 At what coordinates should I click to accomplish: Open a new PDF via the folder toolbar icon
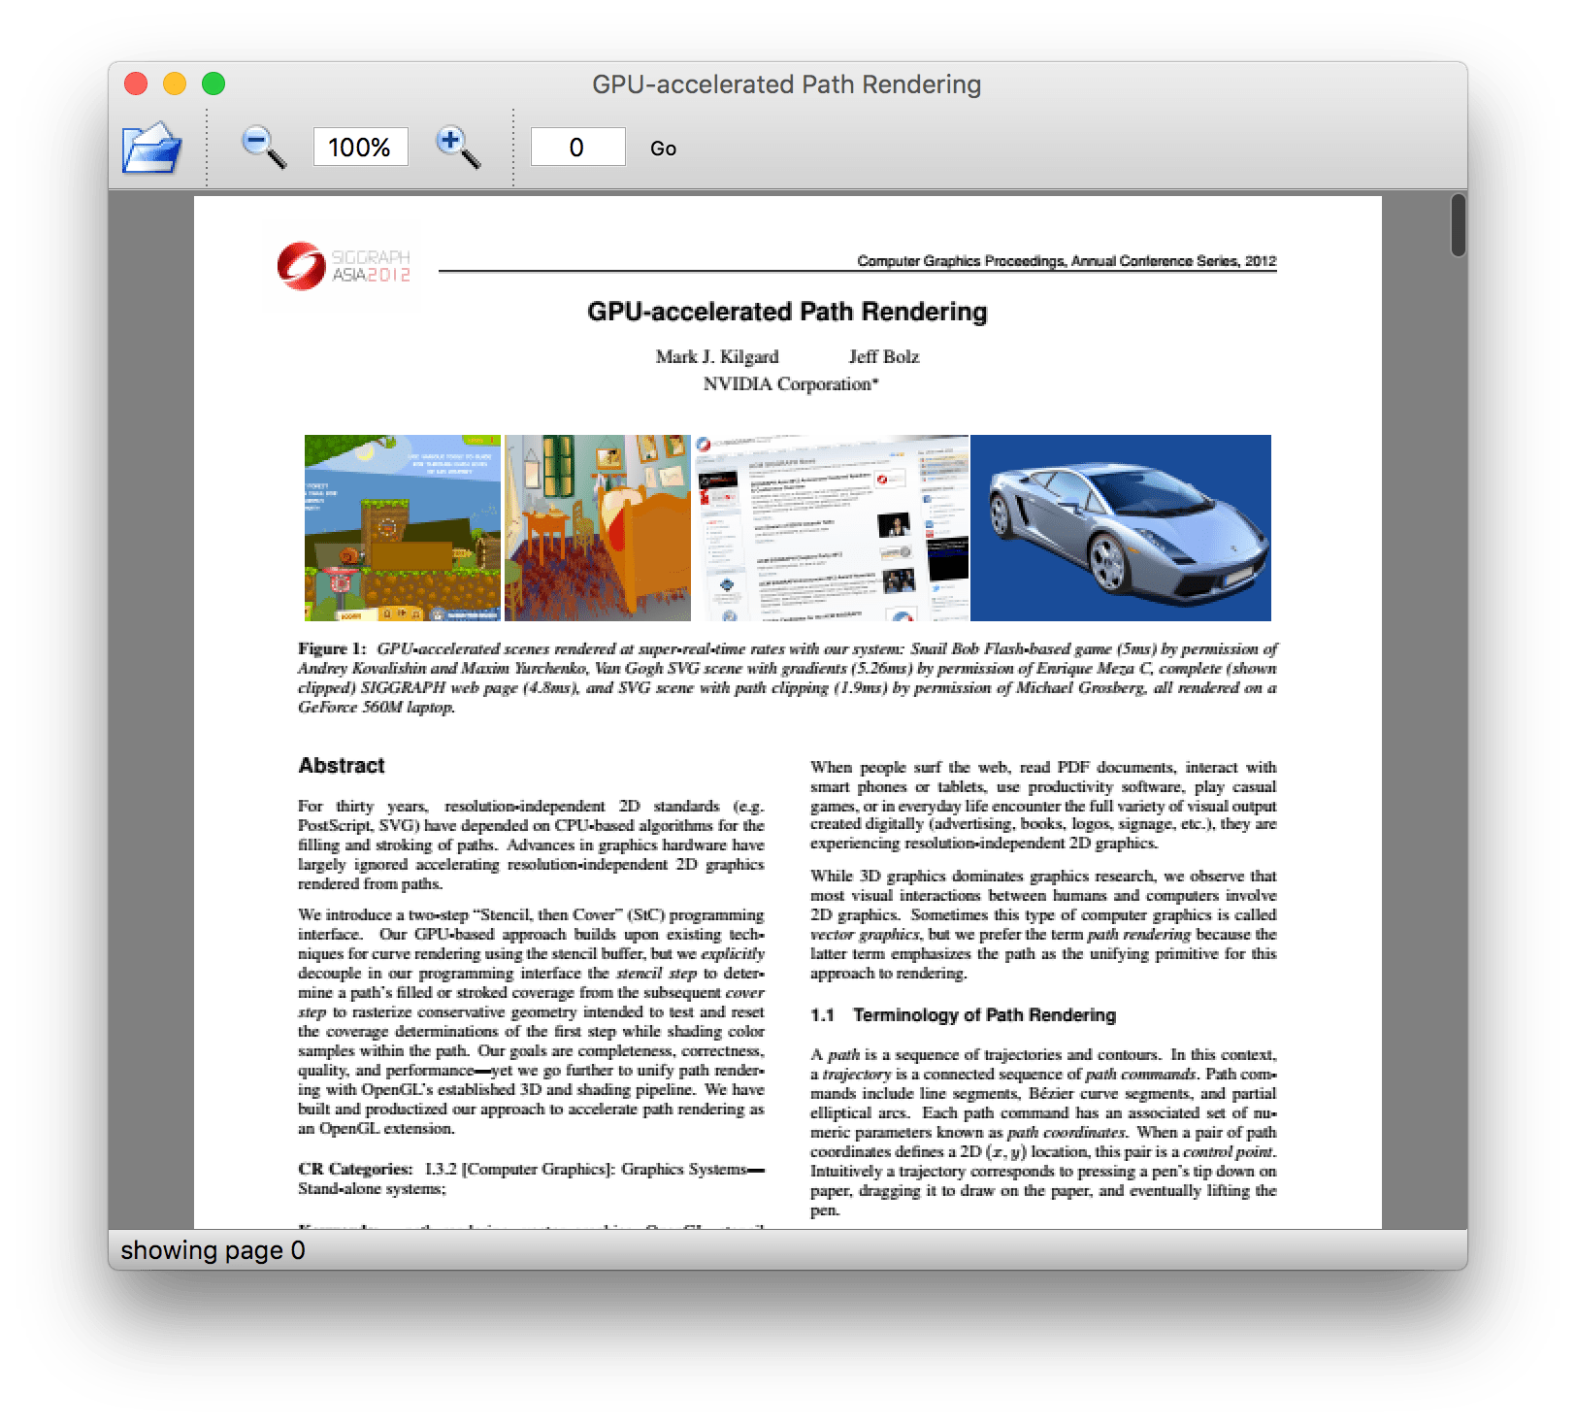[150, 147]
